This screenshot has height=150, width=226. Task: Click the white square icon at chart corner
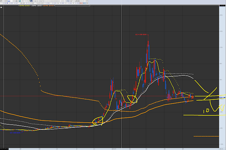[x=1, y=7]
